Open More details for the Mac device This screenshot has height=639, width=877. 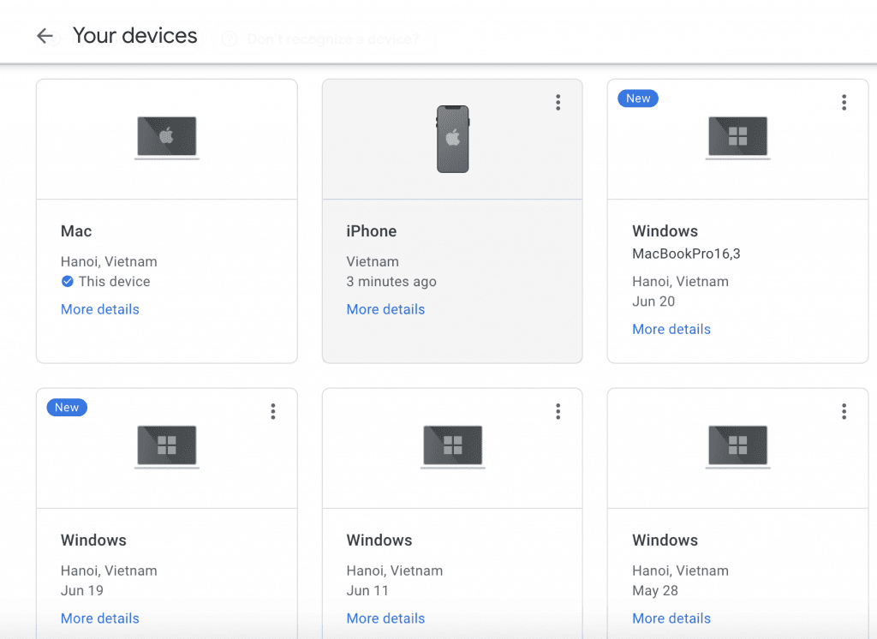pyautogui.click(x=100, y=309)
